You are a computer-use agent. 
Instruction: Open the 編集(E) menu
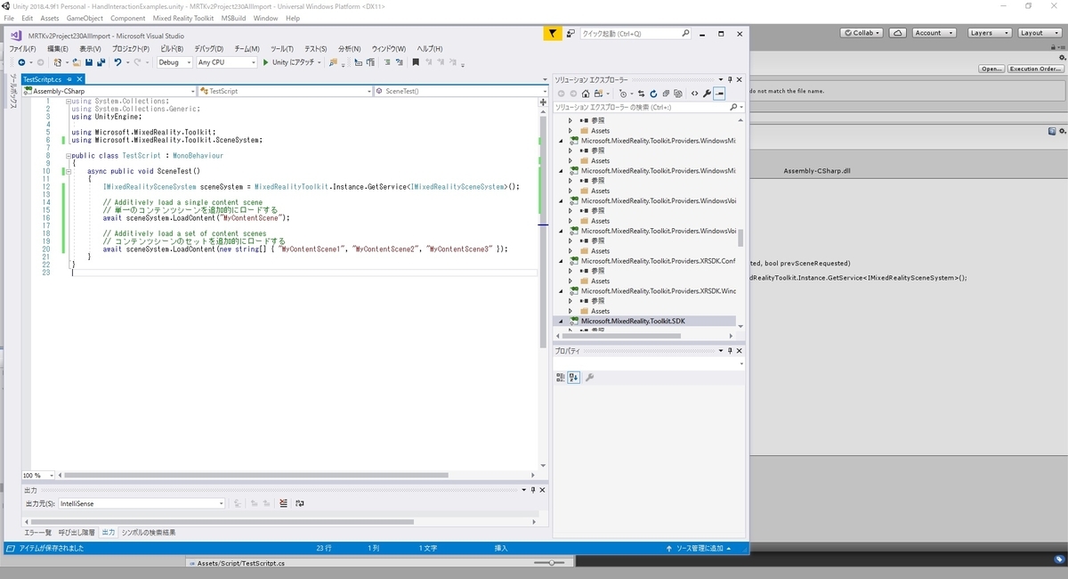58,48
